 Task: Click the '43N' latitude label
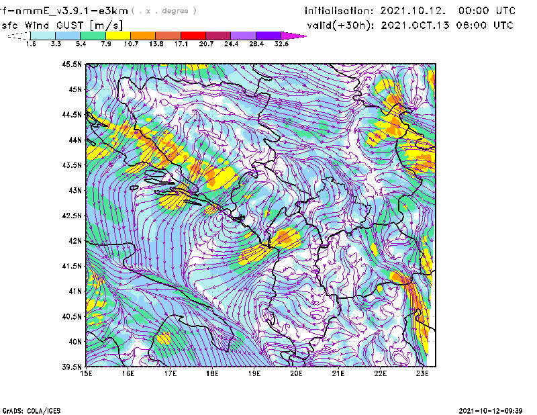(75, 190)
